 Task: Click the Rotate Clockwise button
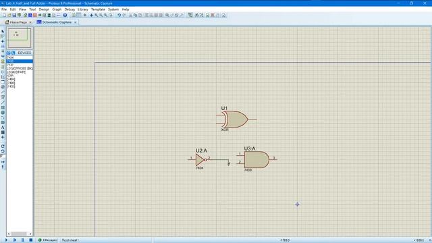[x=3, y=146]
